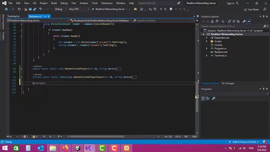
Task: Open the Build menu
Action: [54, 3]
